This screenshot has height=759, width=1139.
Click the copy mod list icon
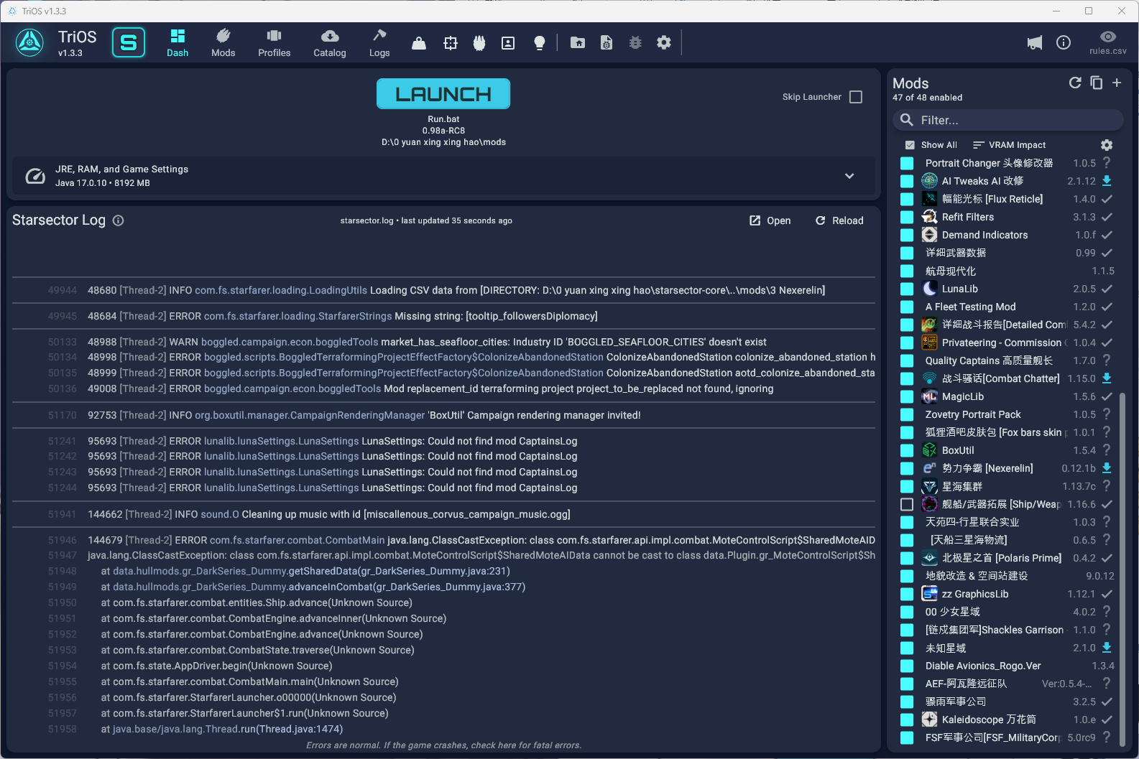click(x=1096, y=83)
